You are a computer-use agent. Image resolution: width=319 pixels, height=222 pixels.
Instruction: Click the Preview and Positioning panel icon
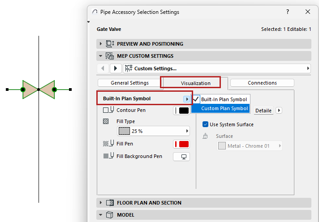[110, 44]
